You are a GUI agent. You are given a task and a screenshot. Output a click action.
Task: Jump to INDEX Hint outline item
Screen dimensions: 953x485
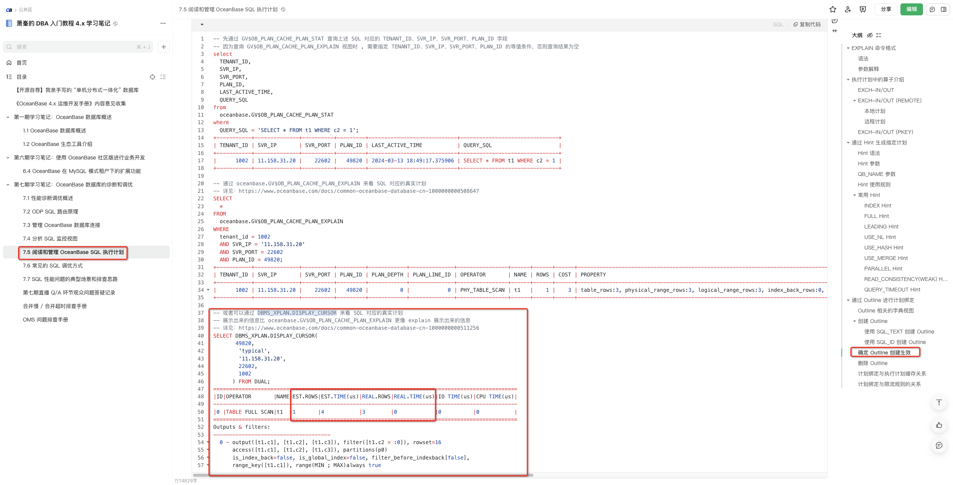[878, 206]
